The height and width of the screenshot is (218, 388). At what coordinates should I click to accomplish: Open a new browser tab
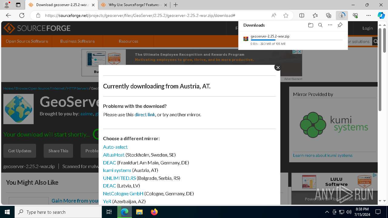pyautogui.click(x=176, y=5)
